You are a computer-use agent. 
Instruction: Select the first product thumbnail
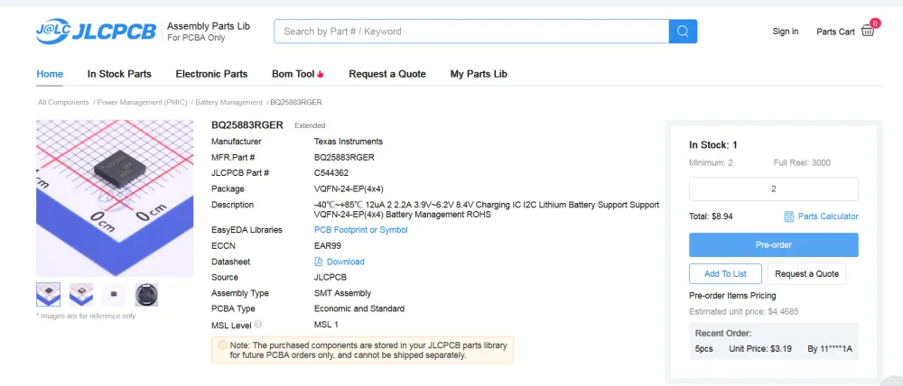pos(49,294)
